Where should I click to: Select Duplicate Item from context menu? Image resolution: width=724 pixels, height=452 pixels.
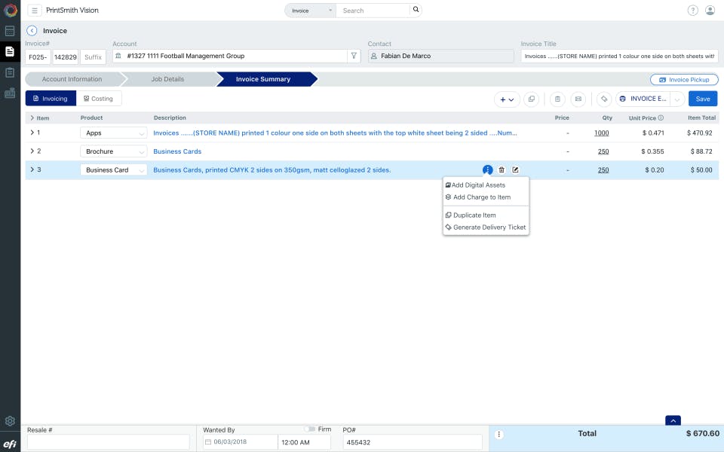pyautogui.click(x=474, y=215)
